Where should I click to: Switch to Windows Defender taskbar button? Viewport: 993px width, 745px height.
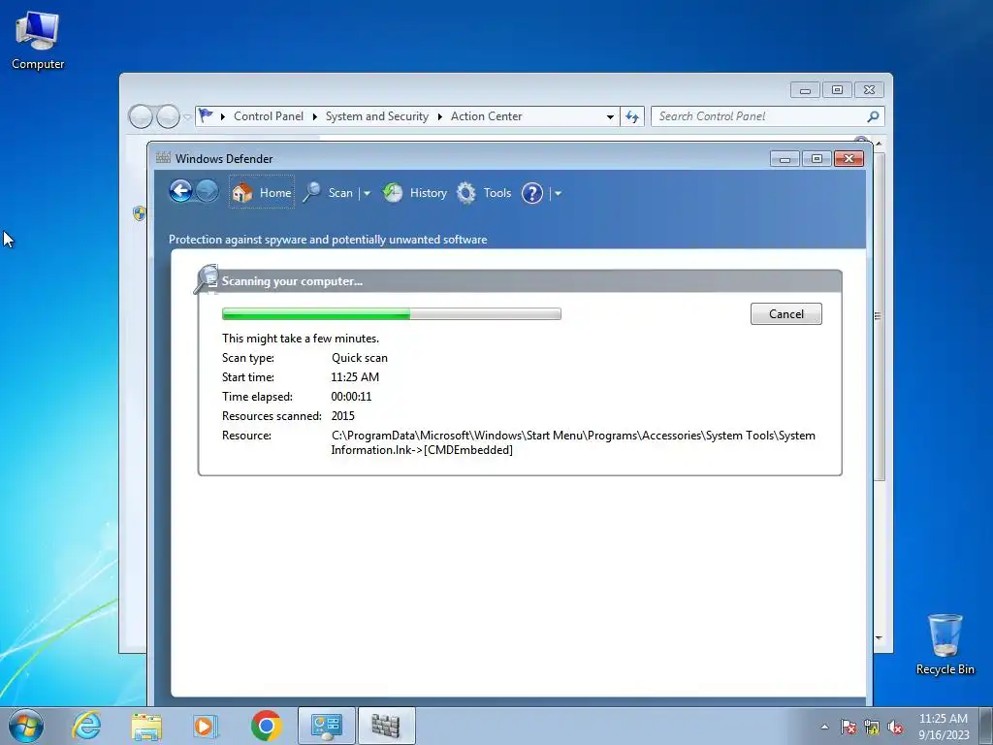click(386, 726)
